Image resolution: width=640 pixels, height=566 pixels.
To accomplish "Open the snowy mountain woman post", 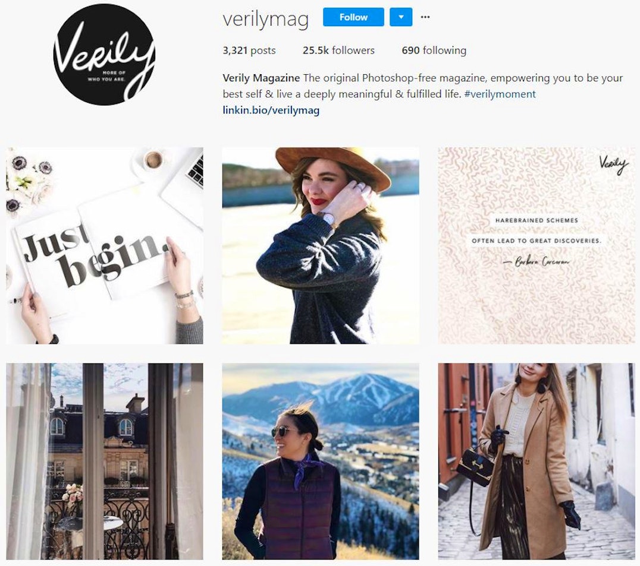I will point(321,461).
